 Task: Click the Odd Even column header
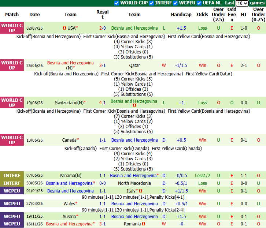pyautogui.click(x=232, y=15)
